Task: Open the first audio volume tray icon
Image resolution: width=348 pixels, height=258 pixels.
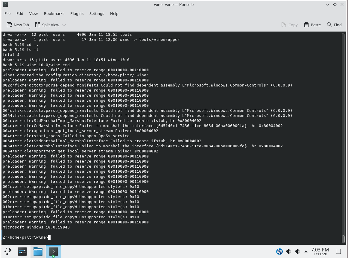Action: 288,251
